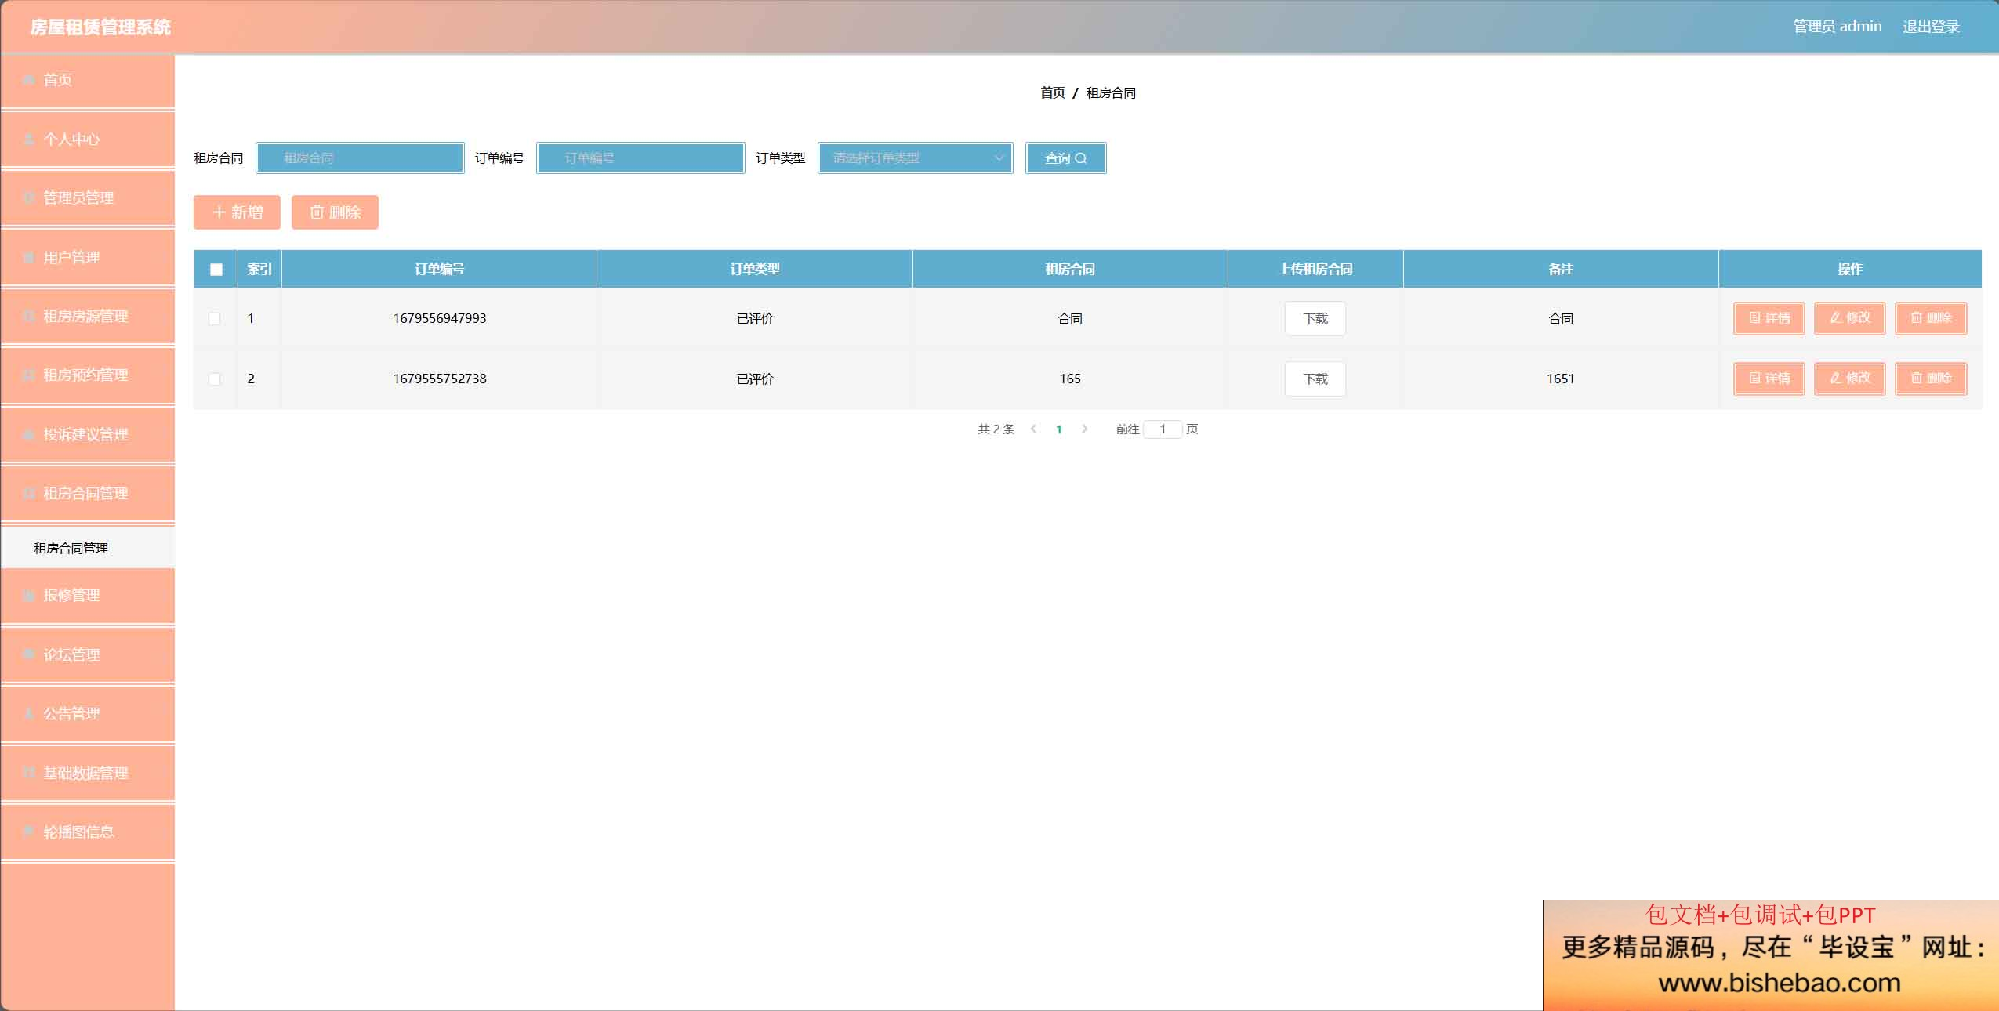Image resolution: width=1999 pixels, height=1011 pixels.
Task: Click the icon beside 投诉建议管理
Action: 29,435
